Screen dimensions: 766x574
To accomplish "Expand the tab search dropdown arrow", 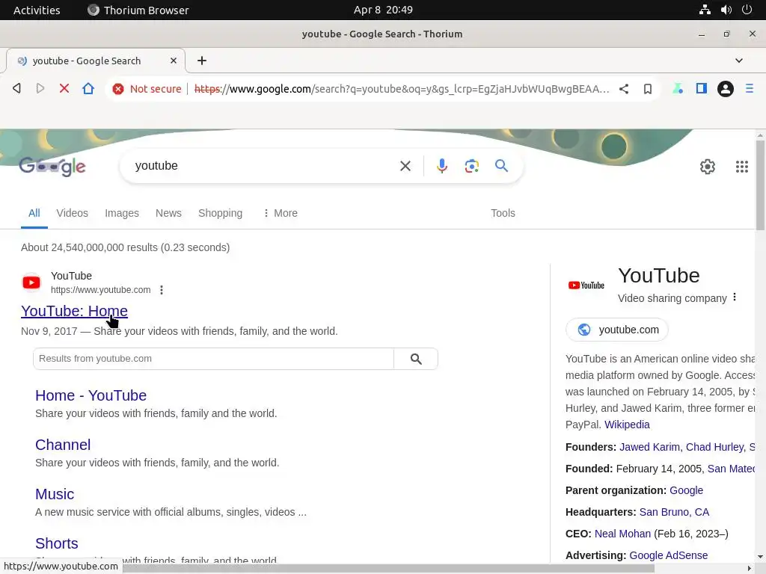I will pos(738,61).
